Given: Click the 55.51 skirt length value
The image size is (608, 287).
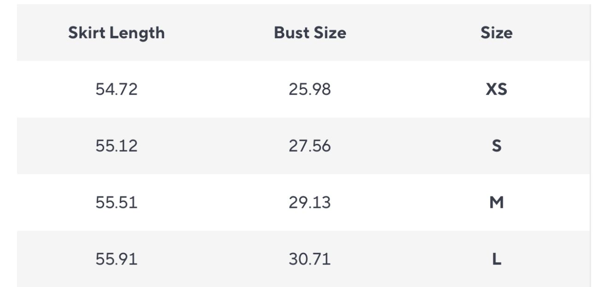Looking at the screenshot, I should tap(117, 202).
